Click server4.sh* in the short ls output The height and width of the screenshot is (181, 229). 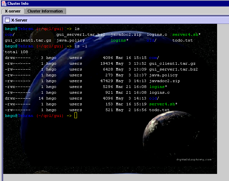186,35
